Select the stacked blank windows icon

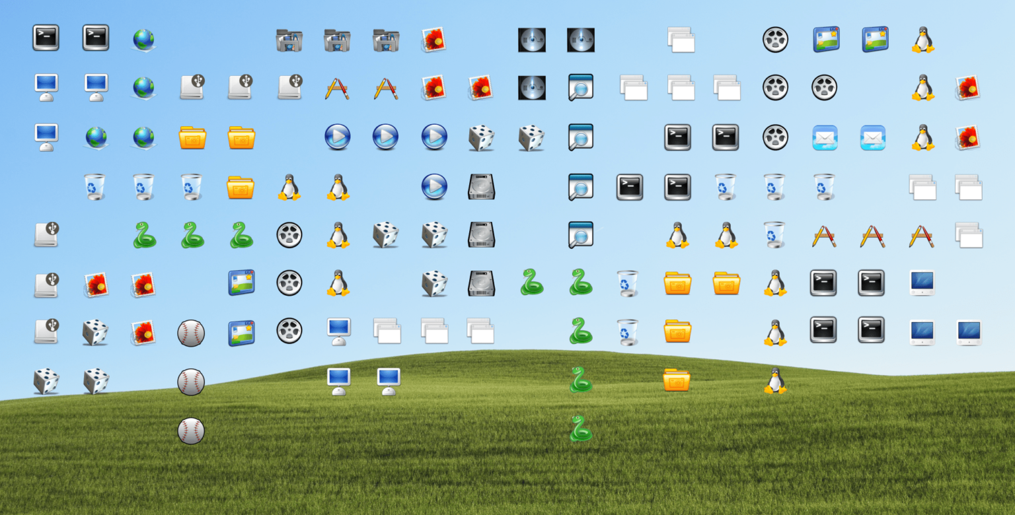click(x=679, y=38)
